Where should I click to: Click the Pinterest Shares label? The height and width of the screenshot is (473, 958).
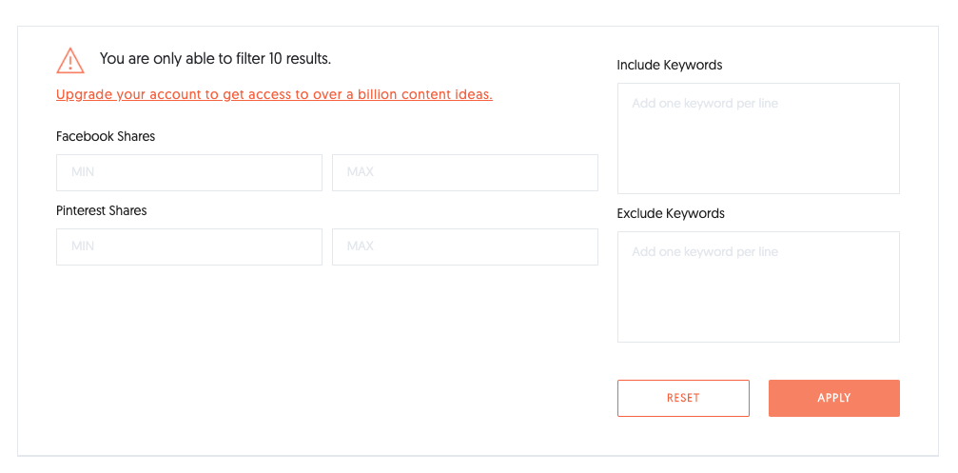(x=102, y=210)
